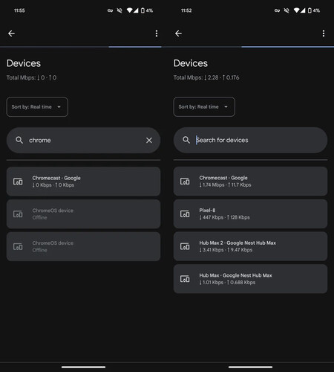Open Hub Max 2 - Google Nest Hub Max card
The height and width of the screenshot is (372, 334).
250,246
